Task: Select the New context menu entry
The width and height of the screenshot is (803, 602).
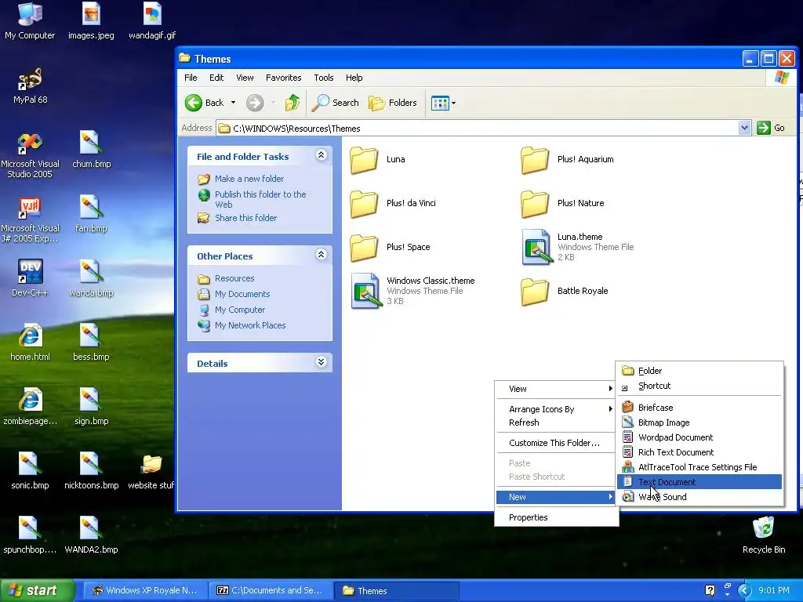Action: pos(556,497)
